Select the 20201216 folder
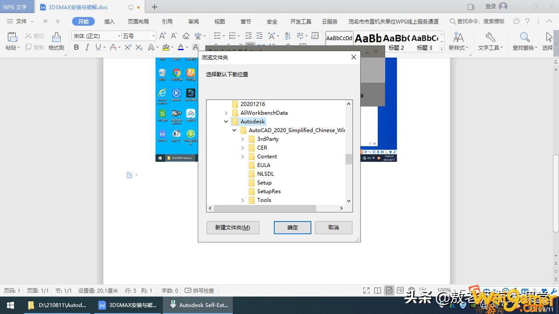Image resolution: width=559 pixels, height=314 pixels. click(253, 104)
